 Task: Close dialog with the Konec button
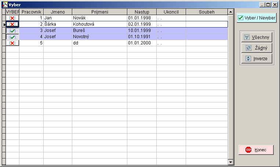tap(256, 150)
